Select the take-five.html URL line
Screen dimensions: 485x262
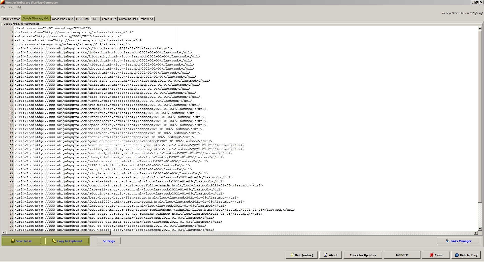107,97
